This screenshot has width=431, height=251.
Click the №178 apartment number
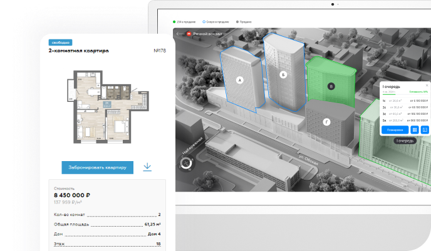pos(160,51)
